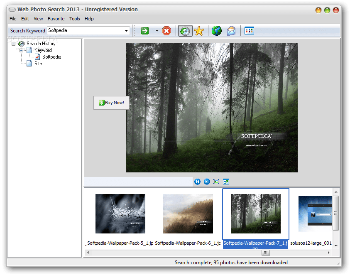Click the Search History globe clock icon

pyautogui.click(x=21, y=44)
